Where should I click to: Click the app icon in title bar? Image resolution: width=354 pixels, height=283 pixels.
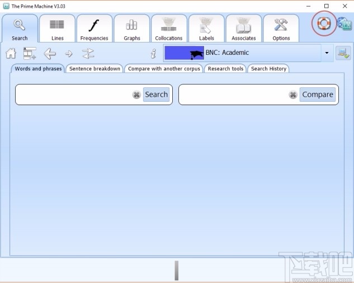(6, 6)
